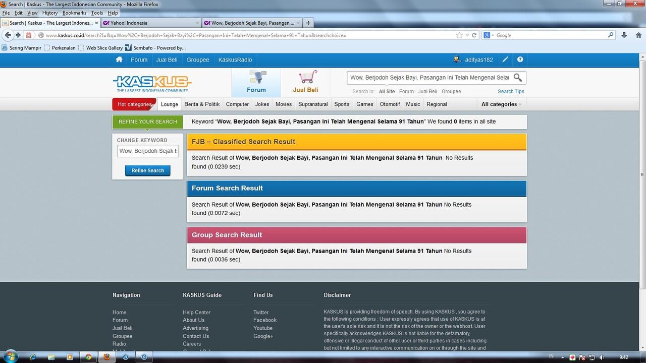The width and height of the screenshot is (646, 363).
Task: Click the Kaskus home icon in top bar
Action: [x=119, y=59]
